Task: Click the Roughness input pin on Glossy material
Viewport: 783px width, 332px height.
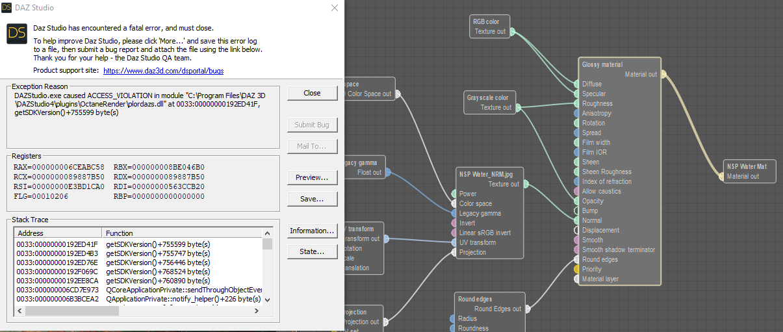Action: pos(576,103)
